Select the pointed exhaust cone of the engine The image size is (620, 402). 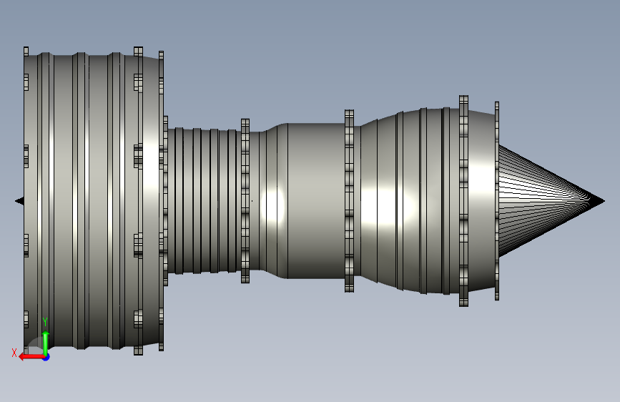point(551,201)
